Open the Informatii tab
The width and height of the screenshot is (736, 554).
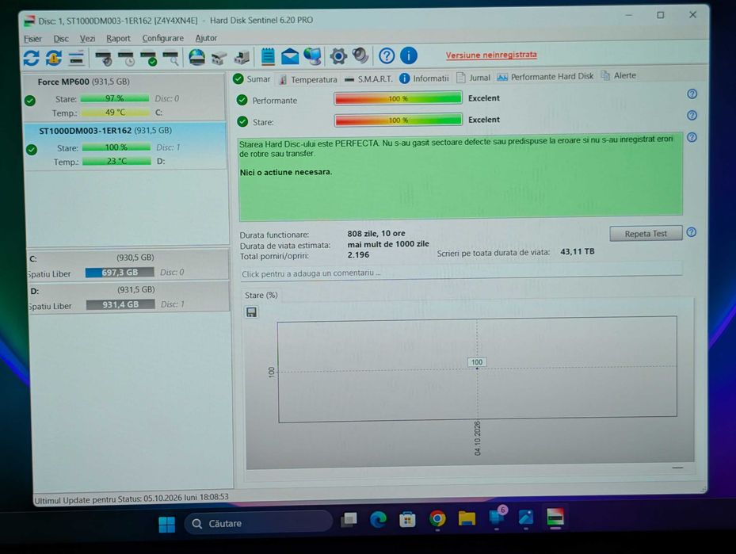coord(425,78)
